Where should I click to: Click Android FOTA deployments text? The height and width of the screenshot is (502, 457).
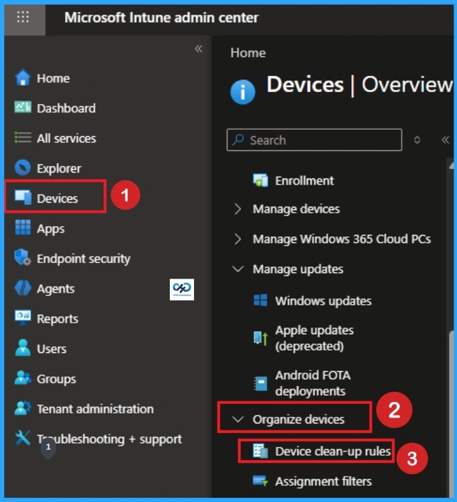[x=313, y=383]
